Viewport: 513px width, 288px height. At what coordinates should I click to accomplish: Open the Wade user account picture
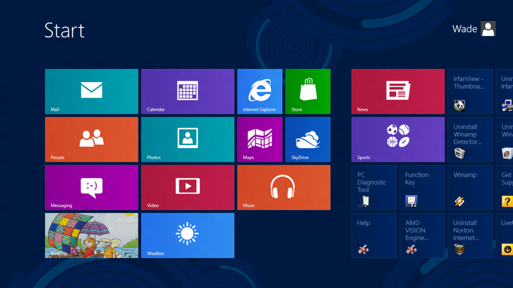click(x=488, y=29)
